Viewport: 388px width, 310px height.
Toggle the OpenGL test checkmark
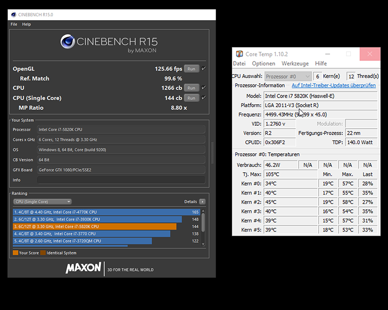(203, 68)
